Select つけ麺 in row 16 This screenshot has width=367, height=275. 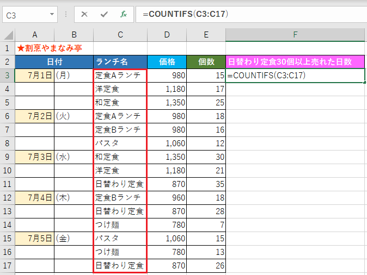120,252
